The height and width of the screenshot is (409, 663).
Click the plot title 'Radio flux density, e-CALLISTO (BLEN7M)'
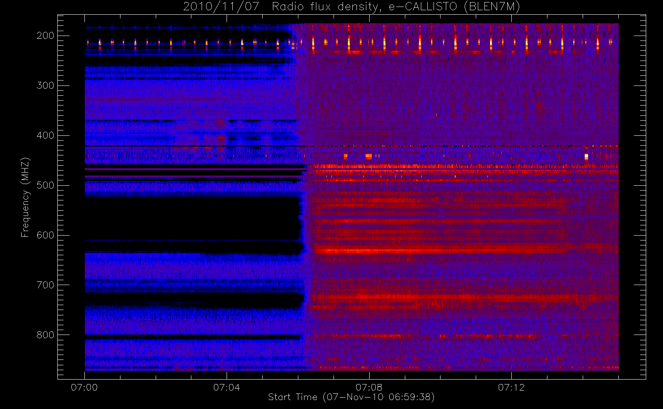[x=396, y=7]
